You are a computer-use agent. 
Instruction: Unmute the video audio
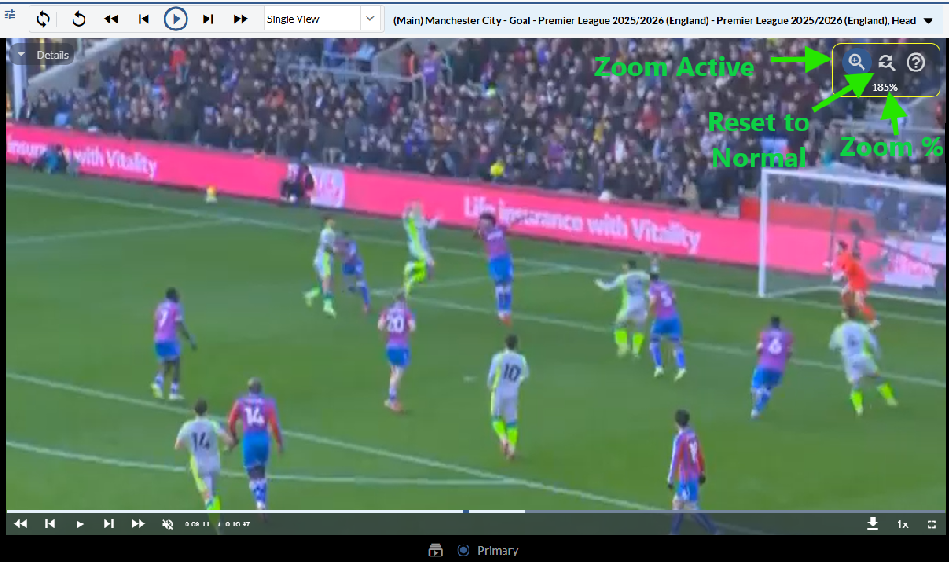point(167,523)
